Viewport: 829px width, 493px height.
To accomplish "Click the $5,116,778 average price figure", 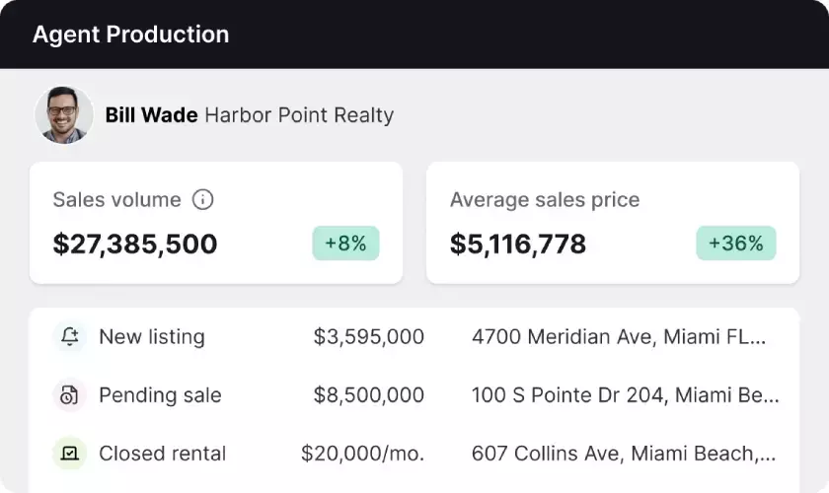I will click(x=518, y=245).
